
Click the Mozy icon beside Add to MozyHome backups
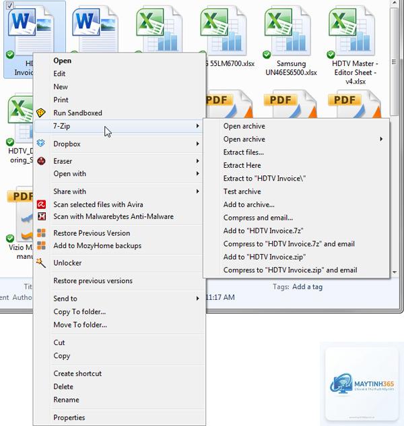(x=41, y=245)
